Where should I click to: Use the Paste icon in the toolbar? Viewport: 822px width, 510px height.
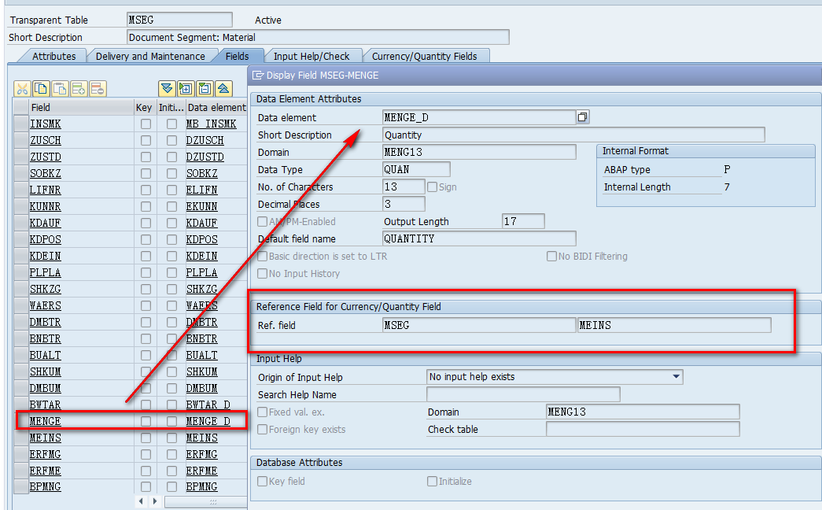click(61, 88)
